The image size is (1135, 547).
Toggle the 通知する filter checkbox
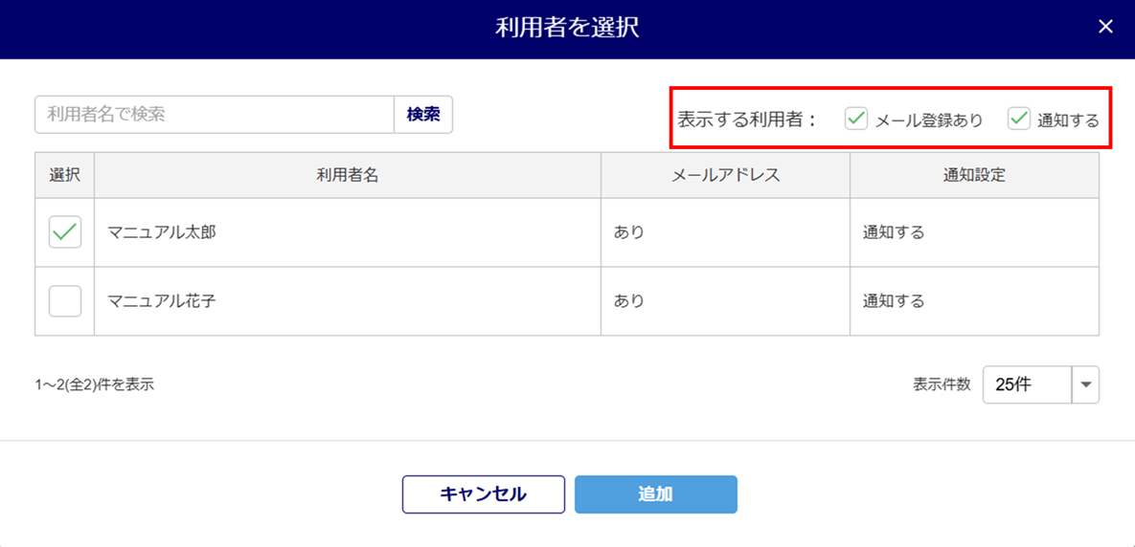pos(1019,120)
